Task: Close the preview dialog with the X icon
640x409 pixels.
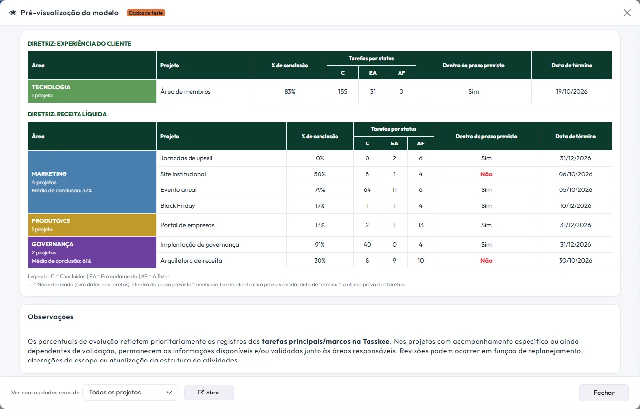Action: click(x=627, y=13)
